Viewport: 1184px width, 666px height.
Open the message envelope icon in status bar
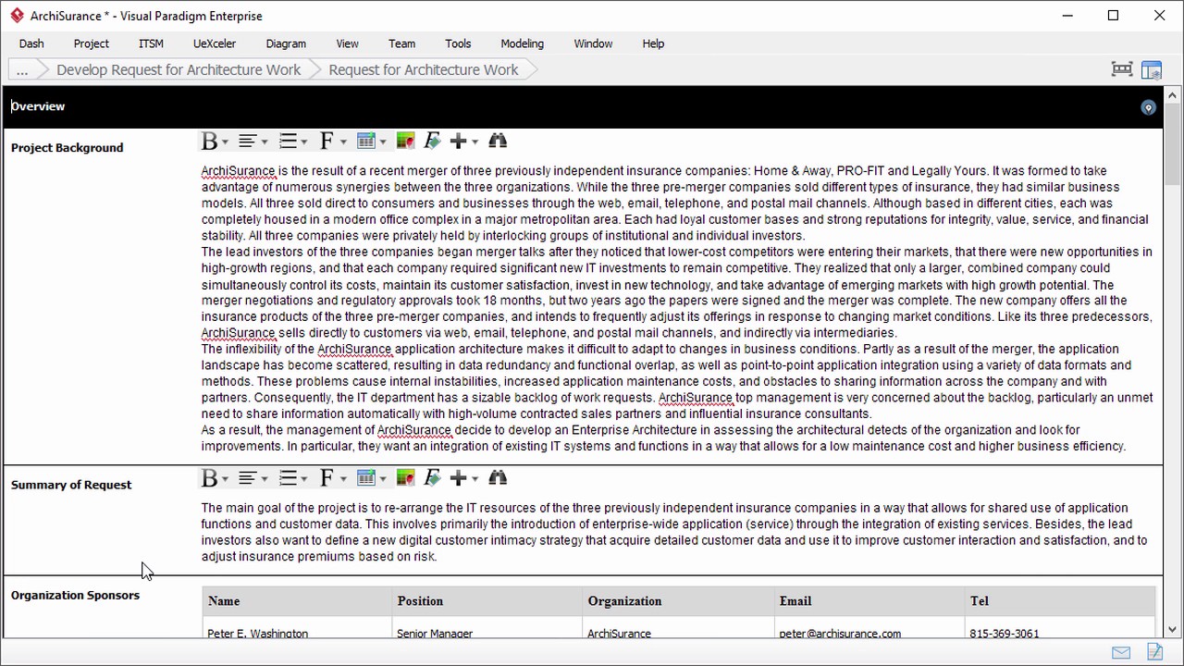(1122, 653)
